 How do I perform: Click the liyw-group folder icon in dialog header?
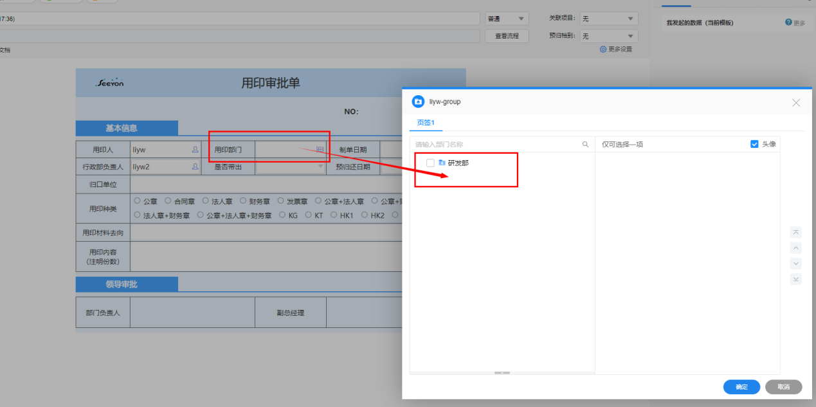coord(418,102)
